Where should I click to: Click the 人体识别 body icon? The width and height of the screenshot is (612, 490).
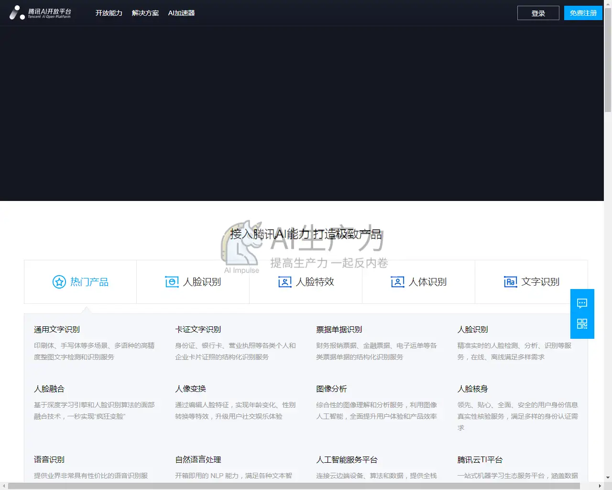click(x=397, y=282)
